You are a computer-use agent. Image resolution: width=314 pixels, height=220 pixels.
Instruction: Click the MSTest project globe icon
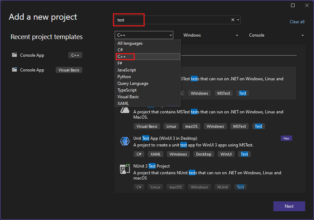coord(125,109)
